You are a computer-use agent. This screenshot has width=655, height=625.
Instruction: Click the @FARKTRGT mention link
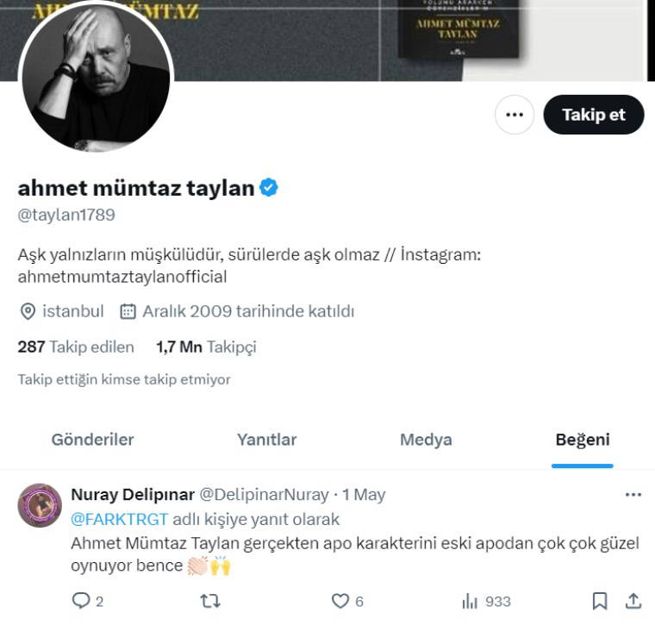pyautogui.click(x=119, y=519)
